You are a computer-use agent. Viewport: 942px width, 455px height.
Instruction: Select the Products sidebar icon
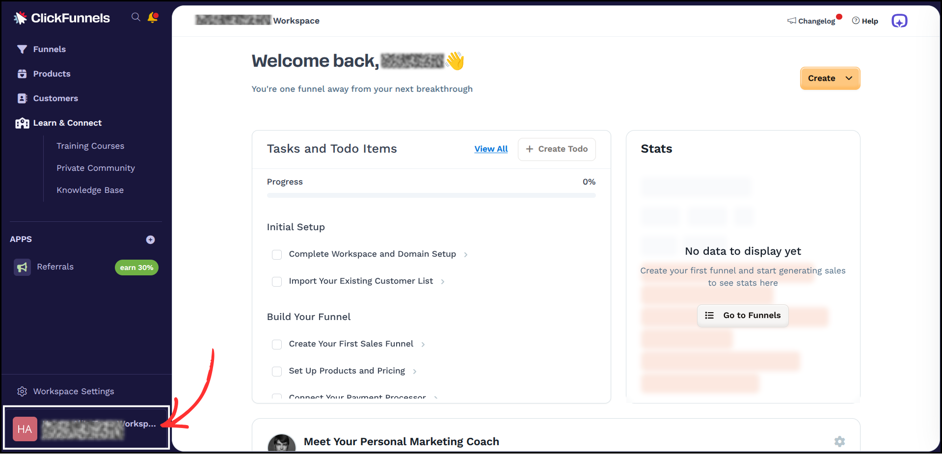[x=22, y=73]
